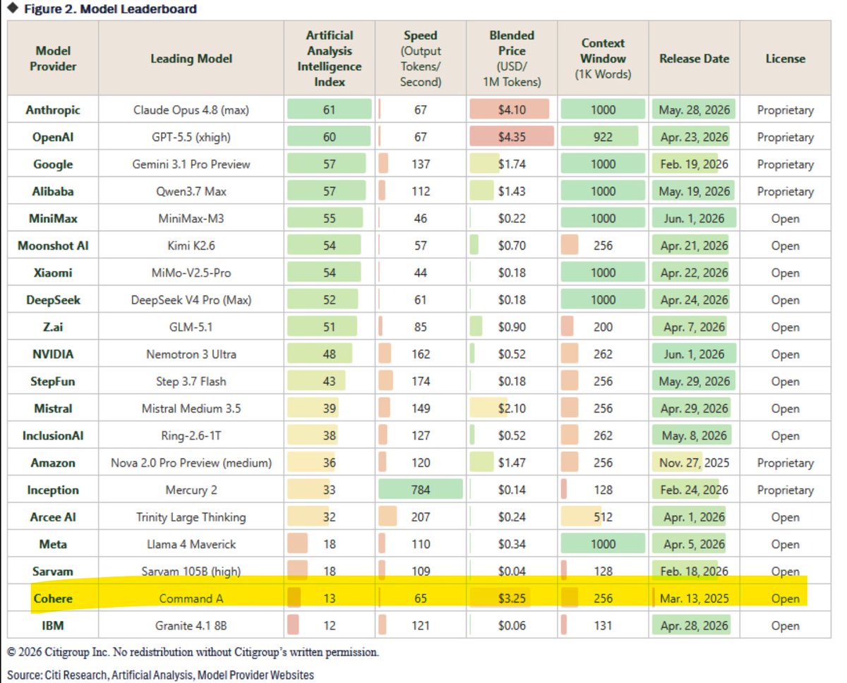
Task: Click the $4.10 blended price cell
Action: point(512,110)
